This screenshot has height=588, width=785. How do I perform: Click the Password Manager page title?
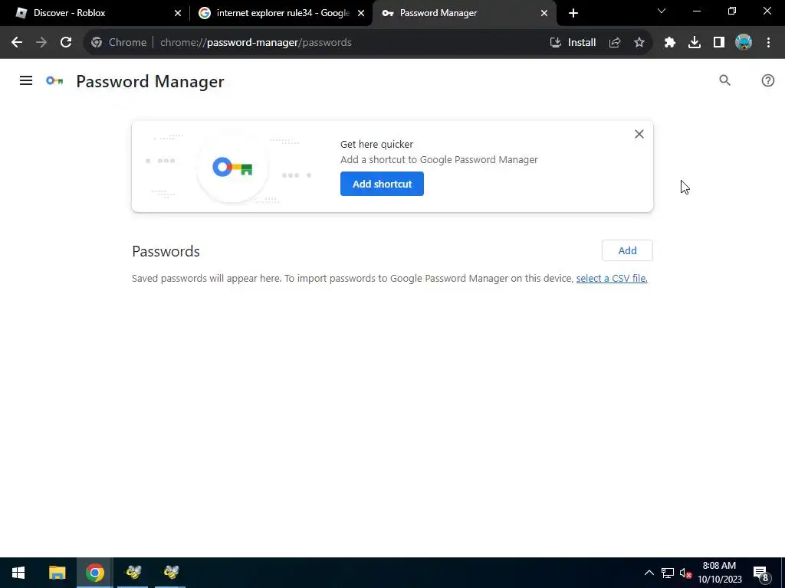pyautogui.click(x=149, y=81)
